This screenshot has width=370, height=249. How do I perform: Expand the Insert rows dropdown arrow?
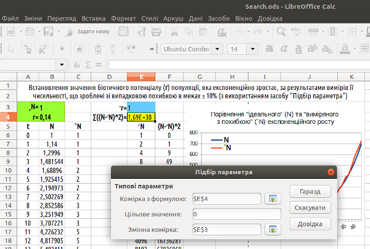click(x=323, y=31)
